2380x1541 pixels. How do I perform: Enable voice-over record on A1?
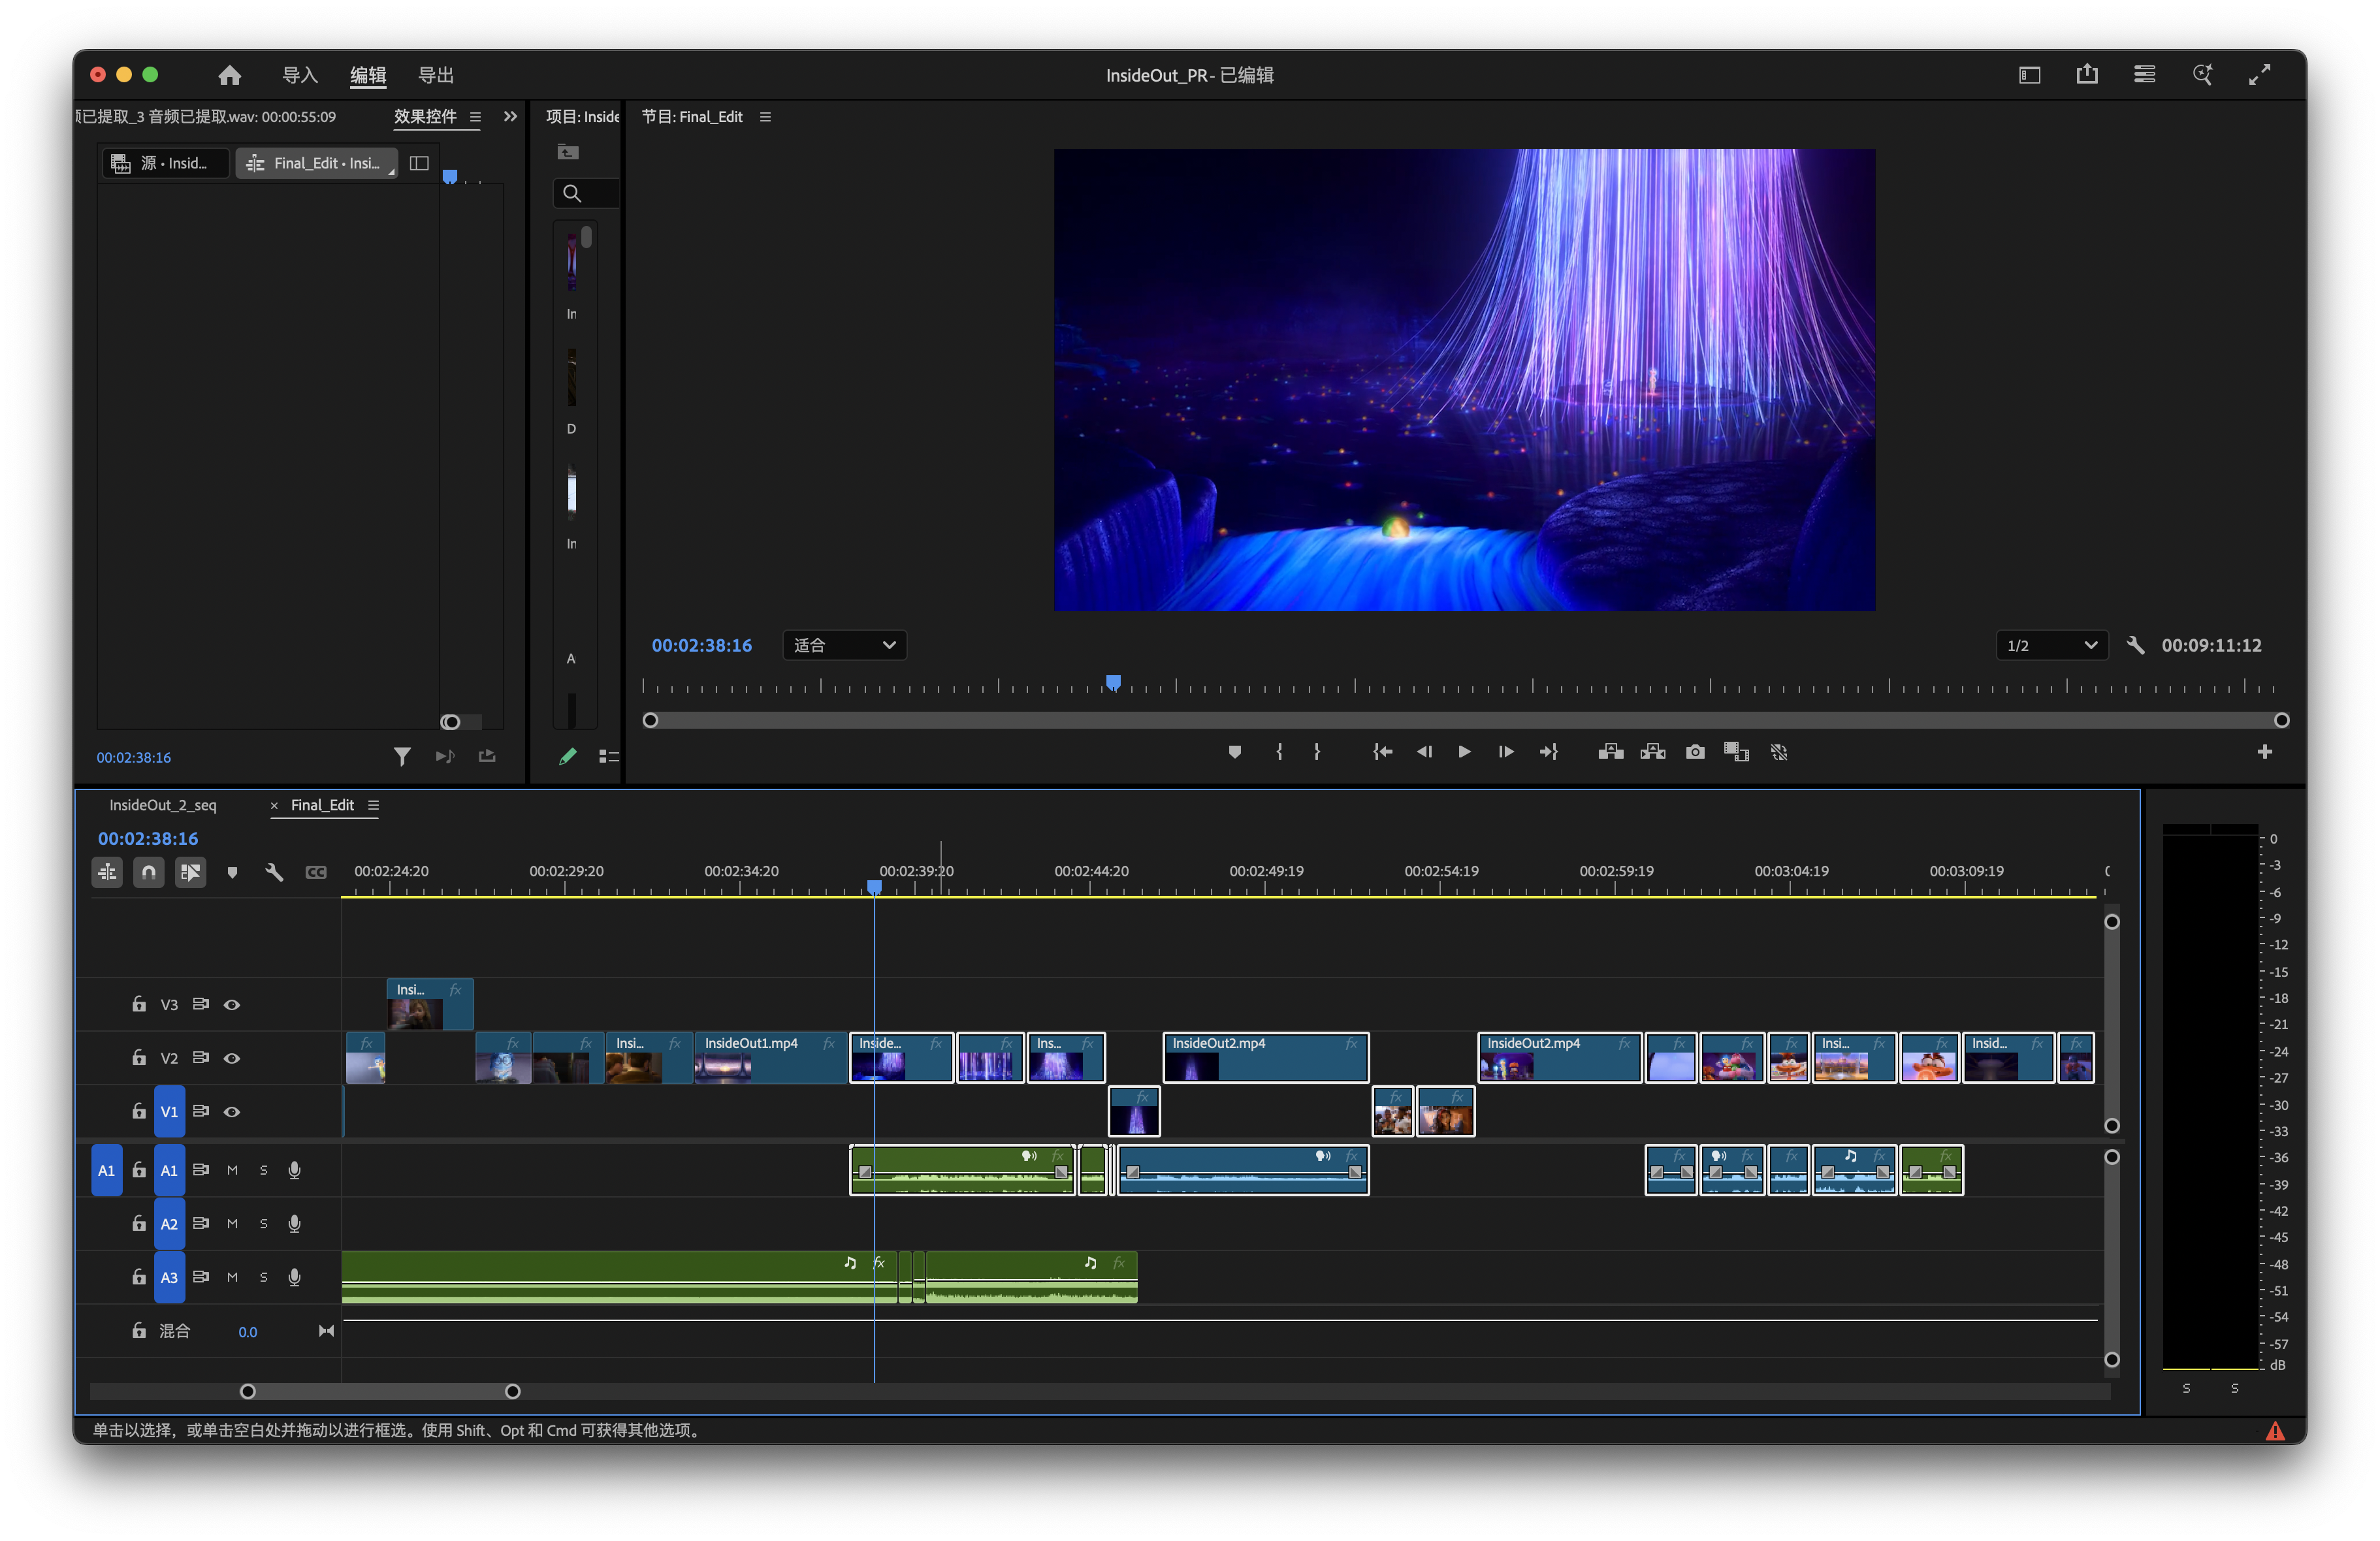294,1170
